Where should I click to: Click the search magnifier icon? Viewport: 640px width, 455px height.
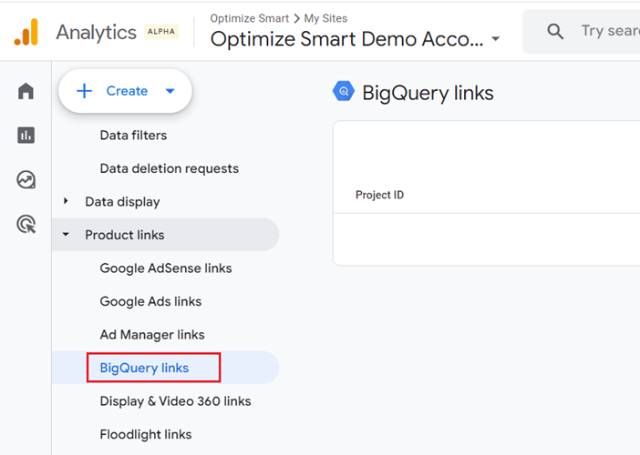555,31
